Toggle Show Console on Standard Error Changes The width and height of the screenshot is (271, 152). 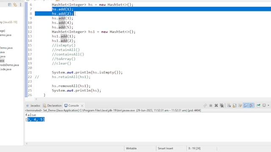(x=252, y=106)
